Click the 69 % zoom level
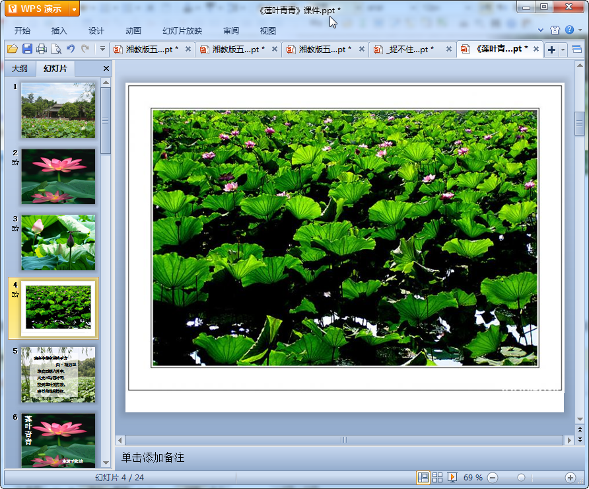The image size is (589, 489). (x=473, y=478)
